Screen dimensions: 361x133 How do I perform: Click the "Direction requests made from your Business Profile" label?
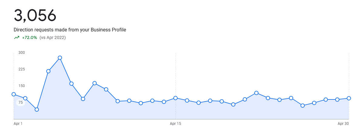tap(70, 30)
